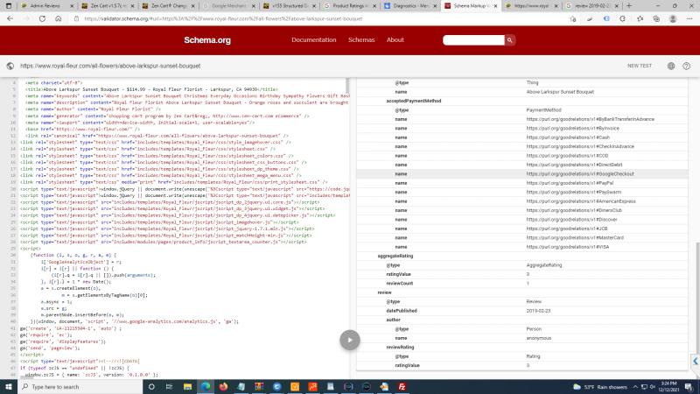Open the browser home page icon

point(58,18)
